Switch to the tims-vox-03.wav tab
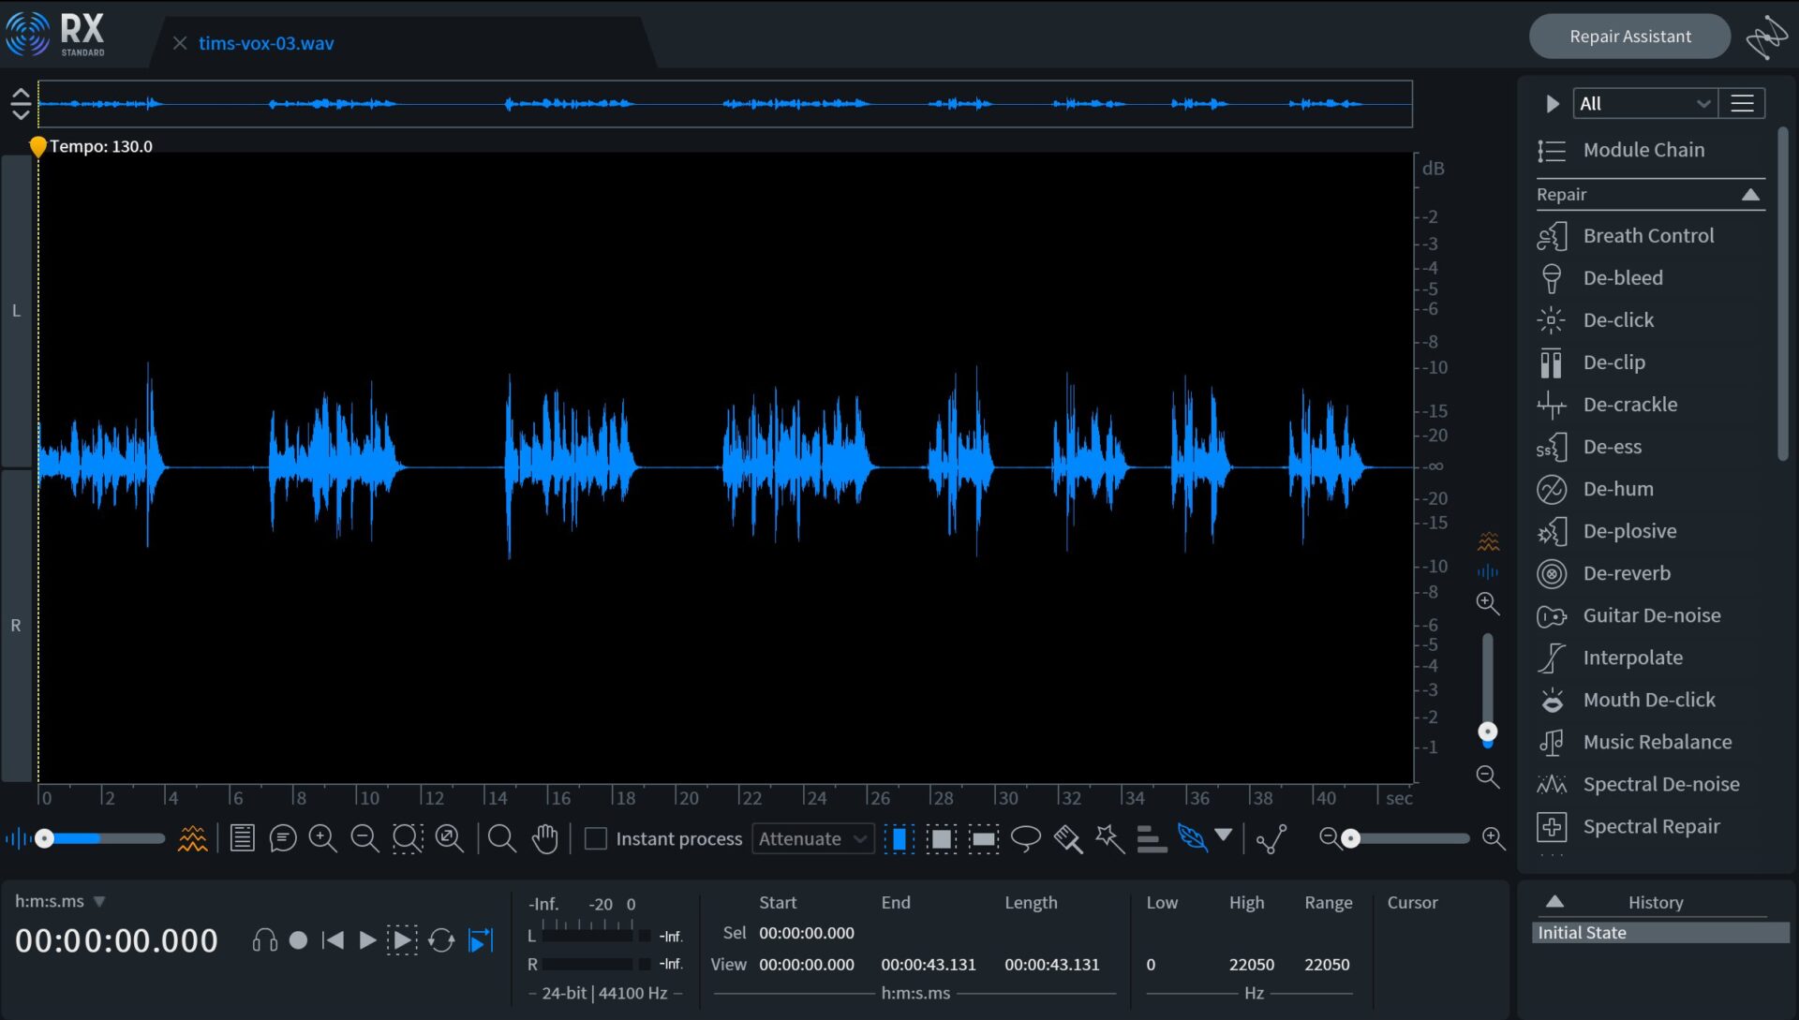 pos(265,43)
